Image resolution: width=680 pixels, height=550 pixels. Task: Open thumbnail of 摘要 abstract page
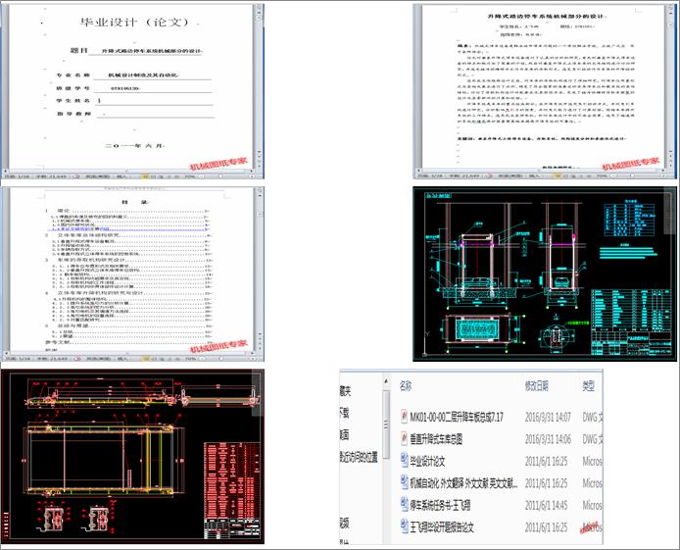tap(545, 91)
